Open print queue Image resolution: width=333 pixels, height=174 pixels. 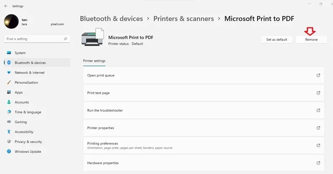(x=204, y=75)
